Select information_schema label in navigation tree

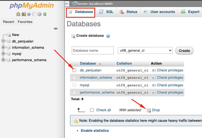pos(28,48)
